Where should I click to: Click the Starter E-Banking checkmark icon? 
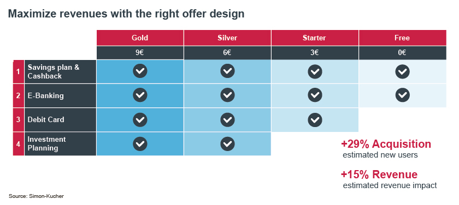click(x=315, y=95)
